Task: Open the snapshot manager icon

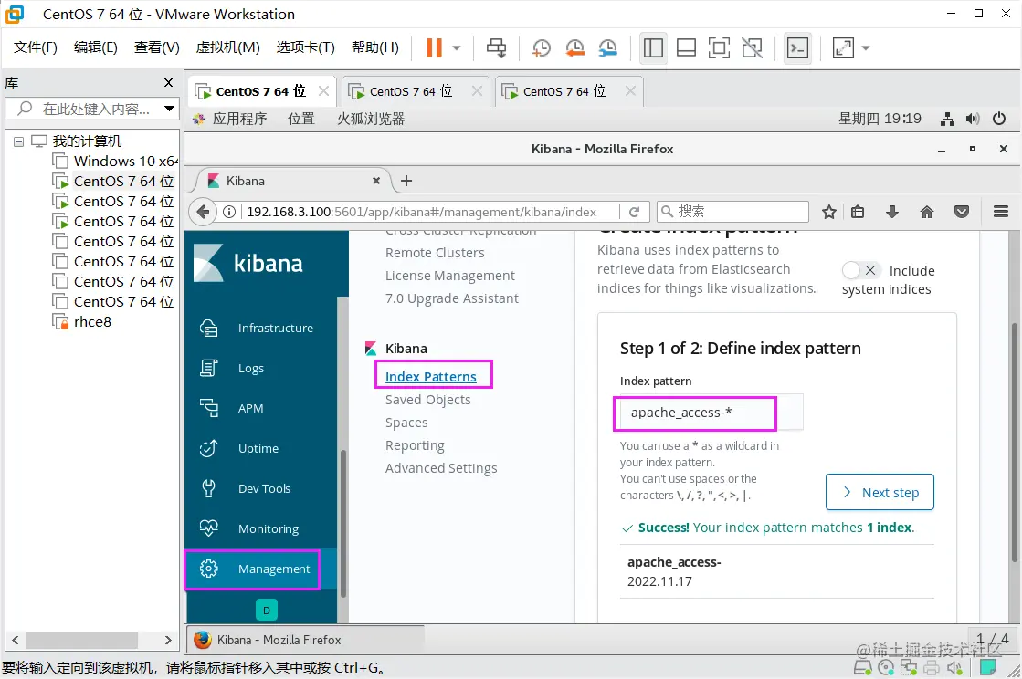Action: tap(607, 47)
